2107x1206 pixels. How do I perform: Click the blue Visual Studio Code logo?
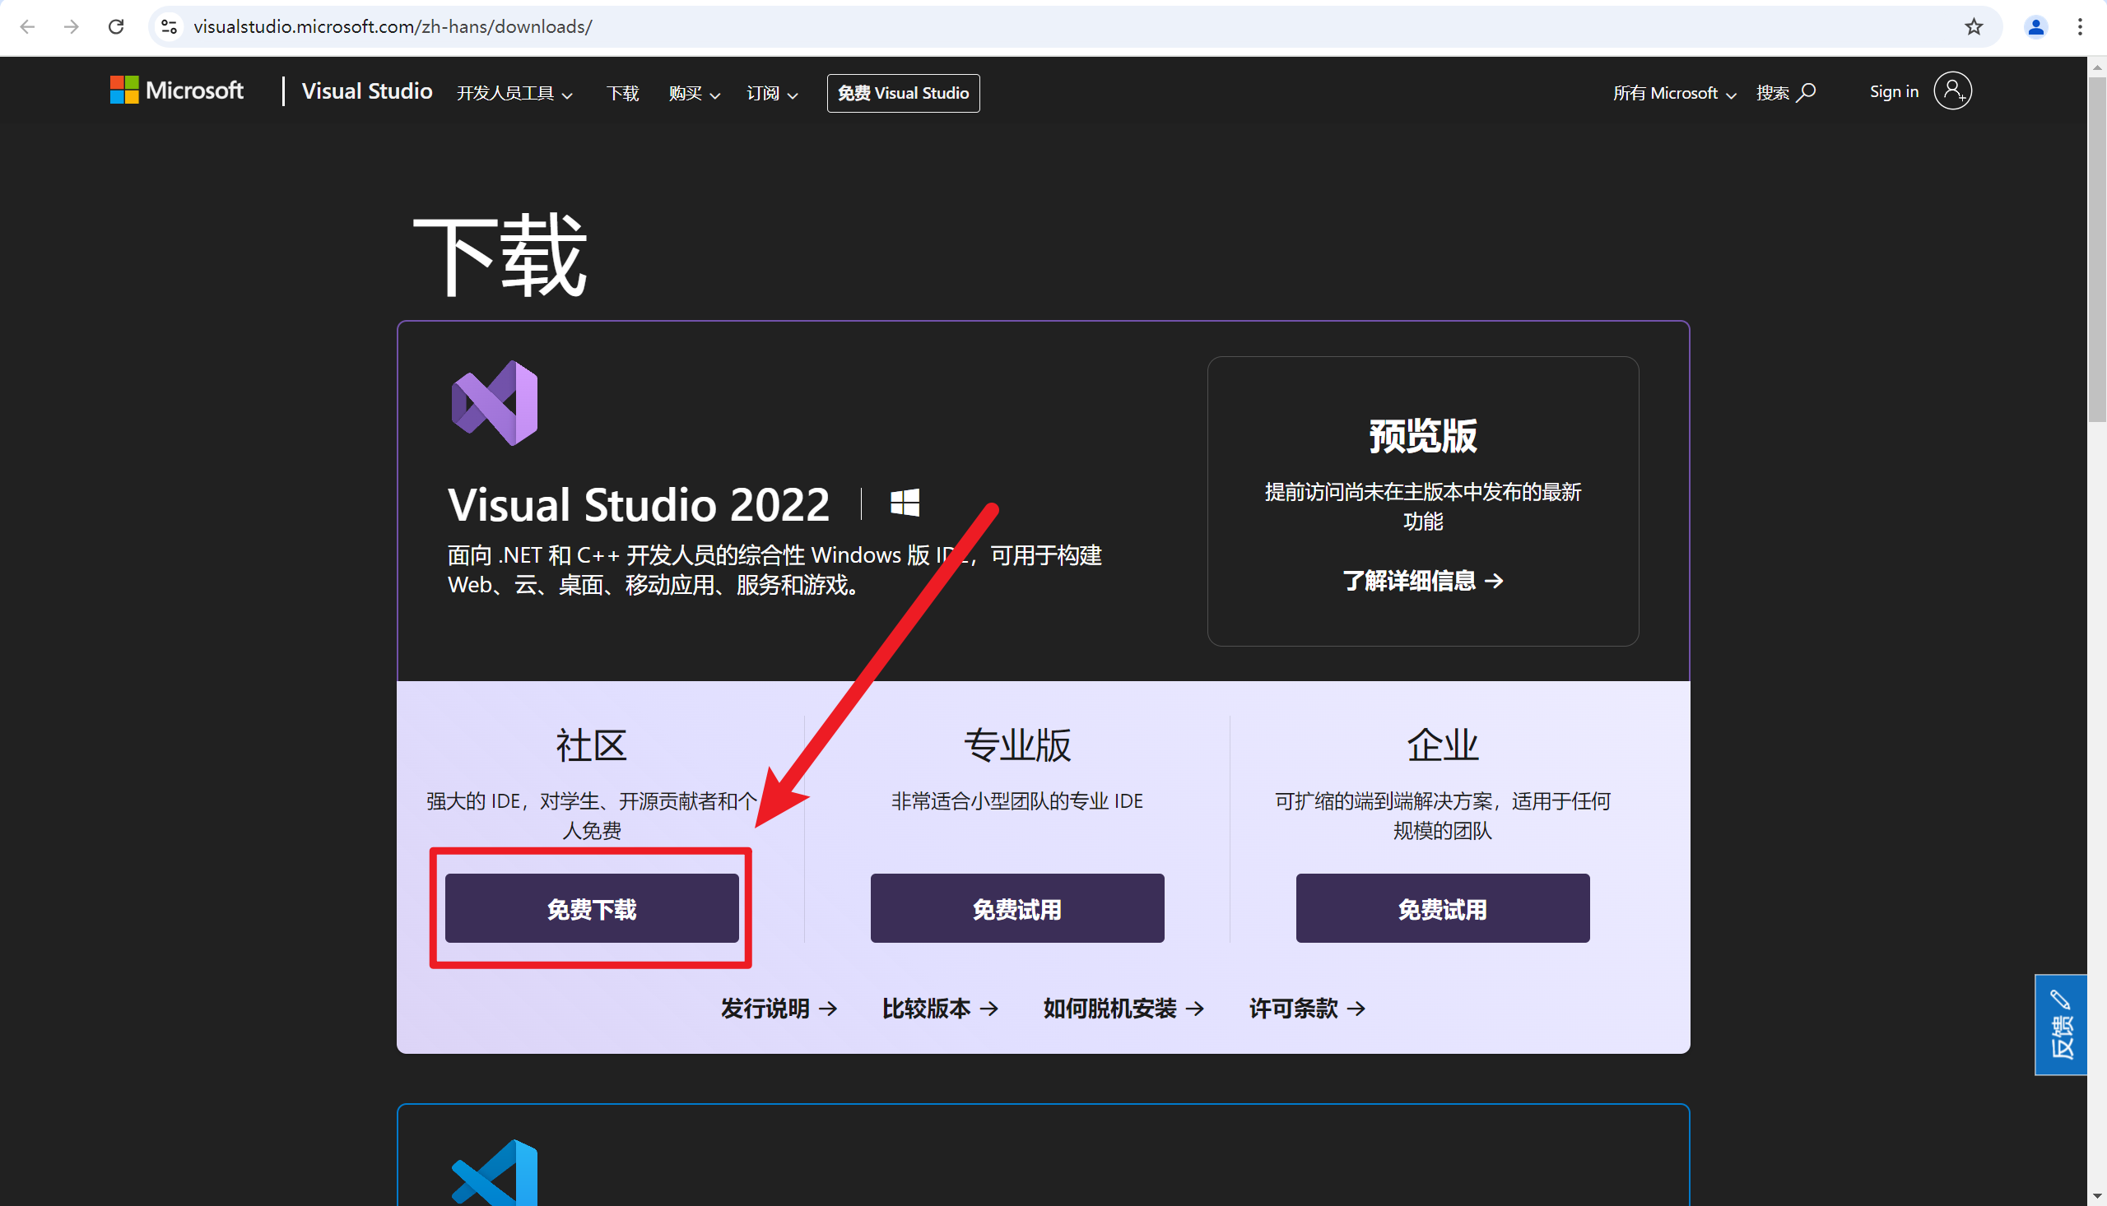coord(495,1173)
